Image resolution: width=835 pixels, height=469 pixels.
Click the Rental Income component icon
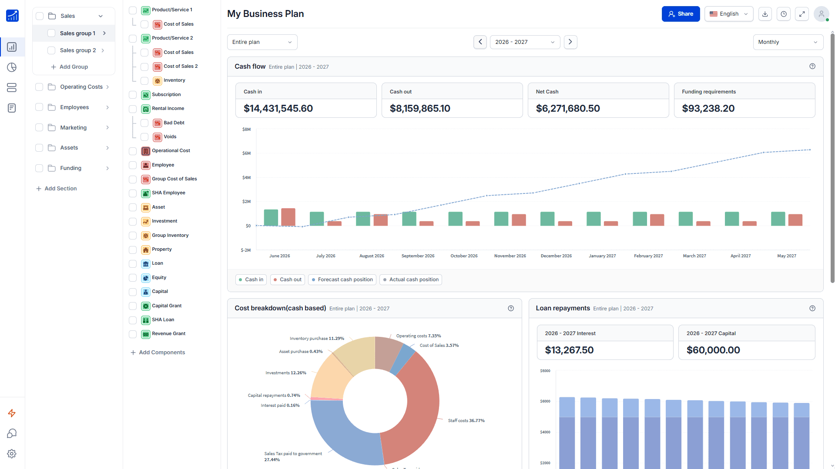(146, 109)
